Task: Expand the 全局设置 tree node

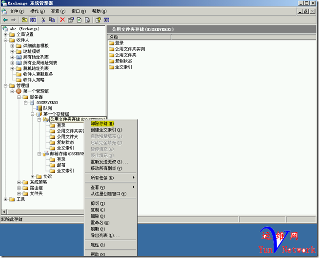Action: pyautogui.click(x=6, y=34)
